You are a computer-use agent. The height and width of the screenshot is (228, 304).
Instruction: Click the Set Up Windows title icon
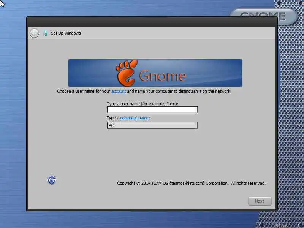(45, 33)
